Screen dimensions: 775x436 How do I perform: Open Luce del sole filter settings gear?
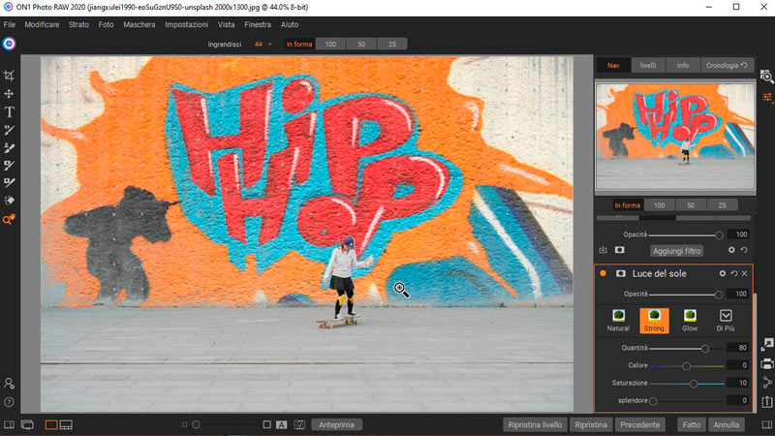click(723, 273)
